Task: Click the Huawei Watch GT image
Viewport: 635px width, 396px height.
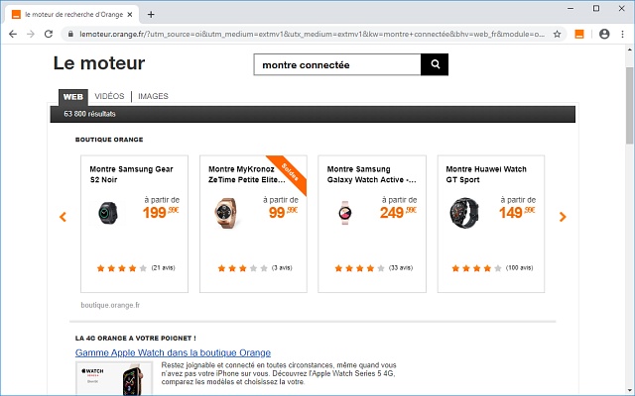Action: tap(464, 213)
